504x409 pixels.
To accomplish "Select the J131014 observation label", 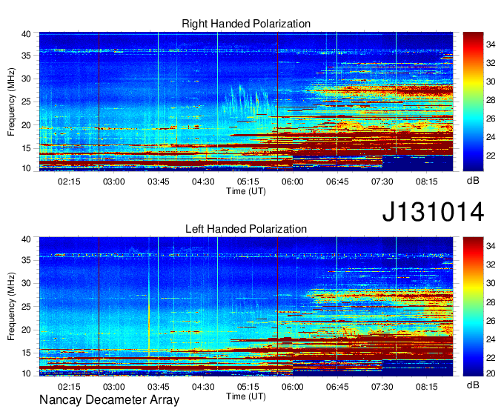I will click(433, 212).
